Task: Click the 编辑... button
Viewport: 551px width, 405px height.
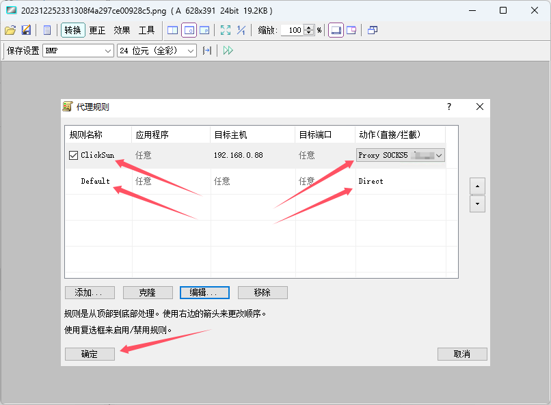Action: coord(204,292)
